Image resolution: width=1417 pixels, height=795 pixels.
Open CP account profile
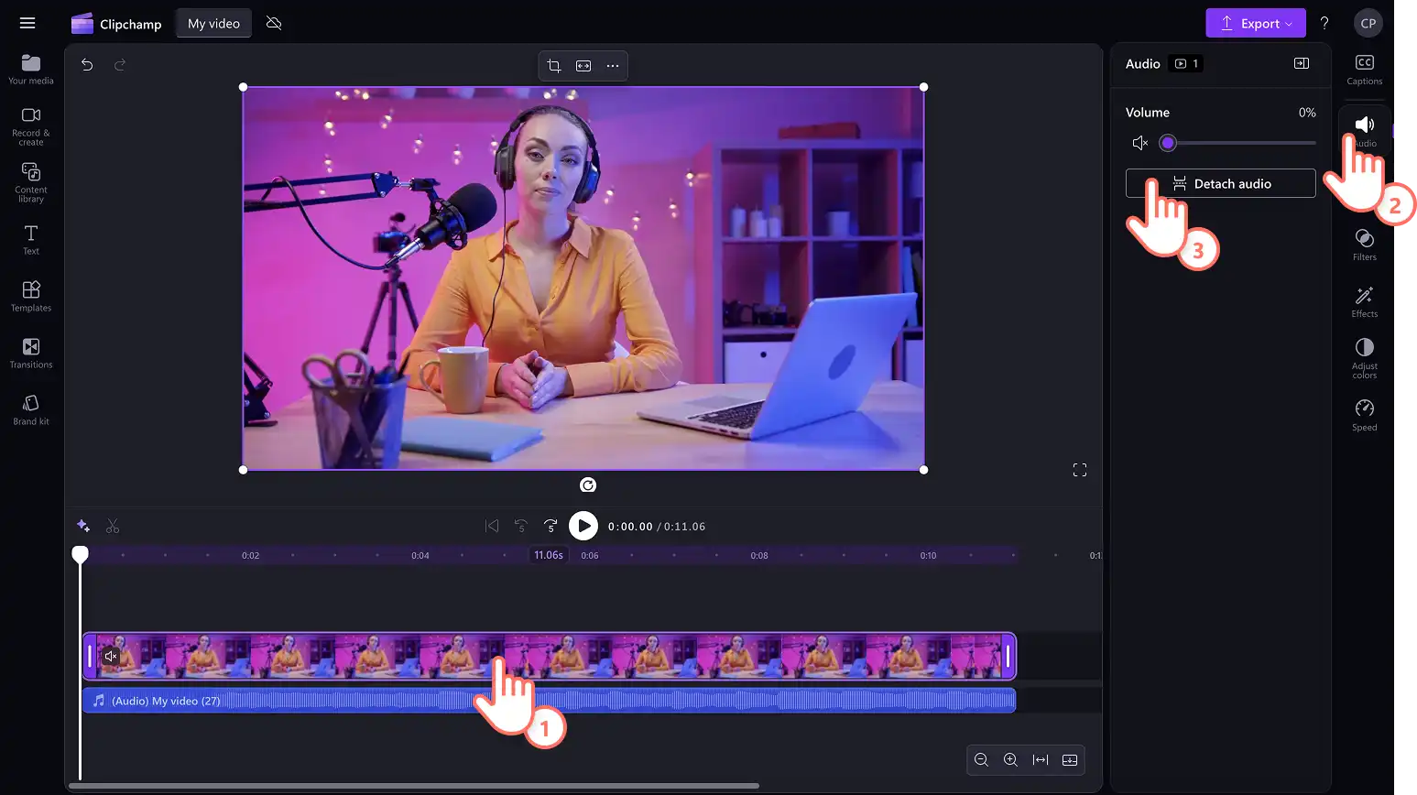pos(1368,24)
